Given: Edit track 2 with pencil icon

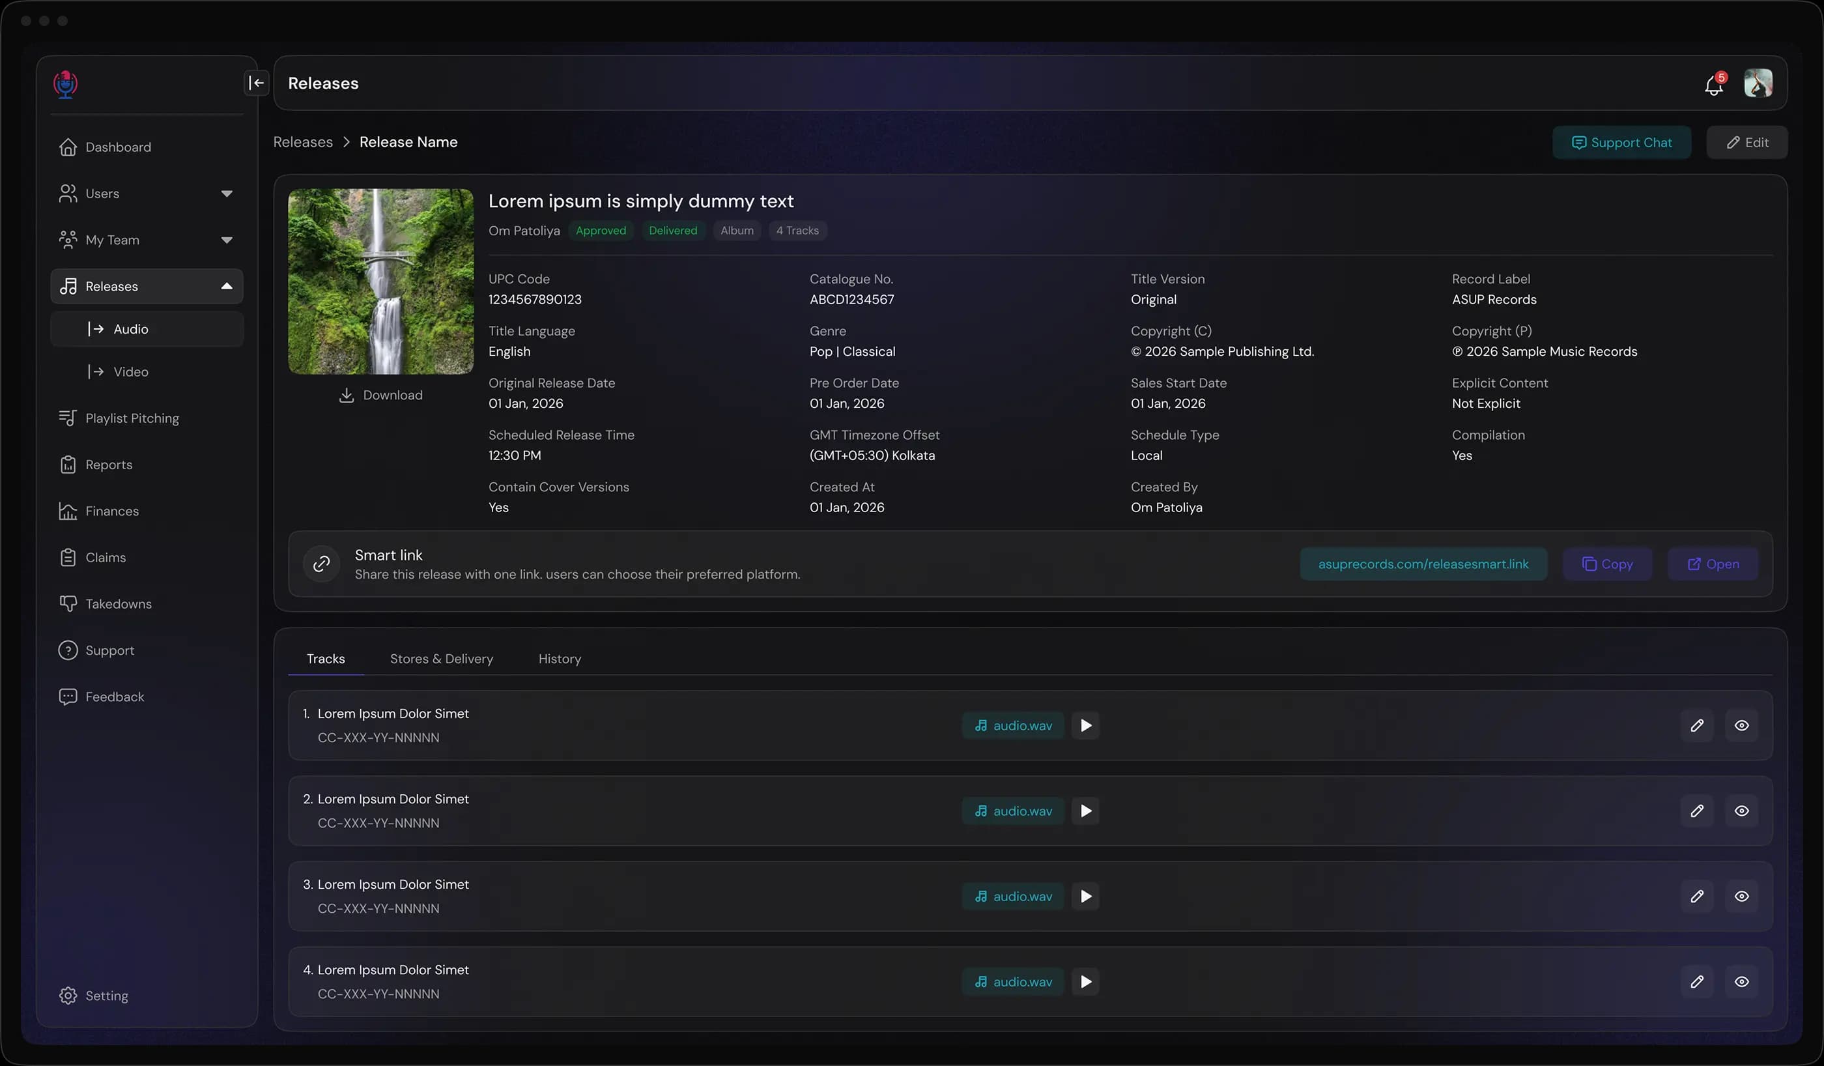Looking at the screenshot, I should point(1696,811).
